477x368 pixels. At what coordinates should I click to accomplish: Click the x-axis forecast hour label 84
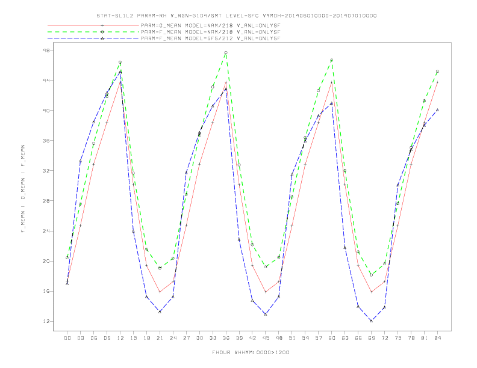click(438, 338)
